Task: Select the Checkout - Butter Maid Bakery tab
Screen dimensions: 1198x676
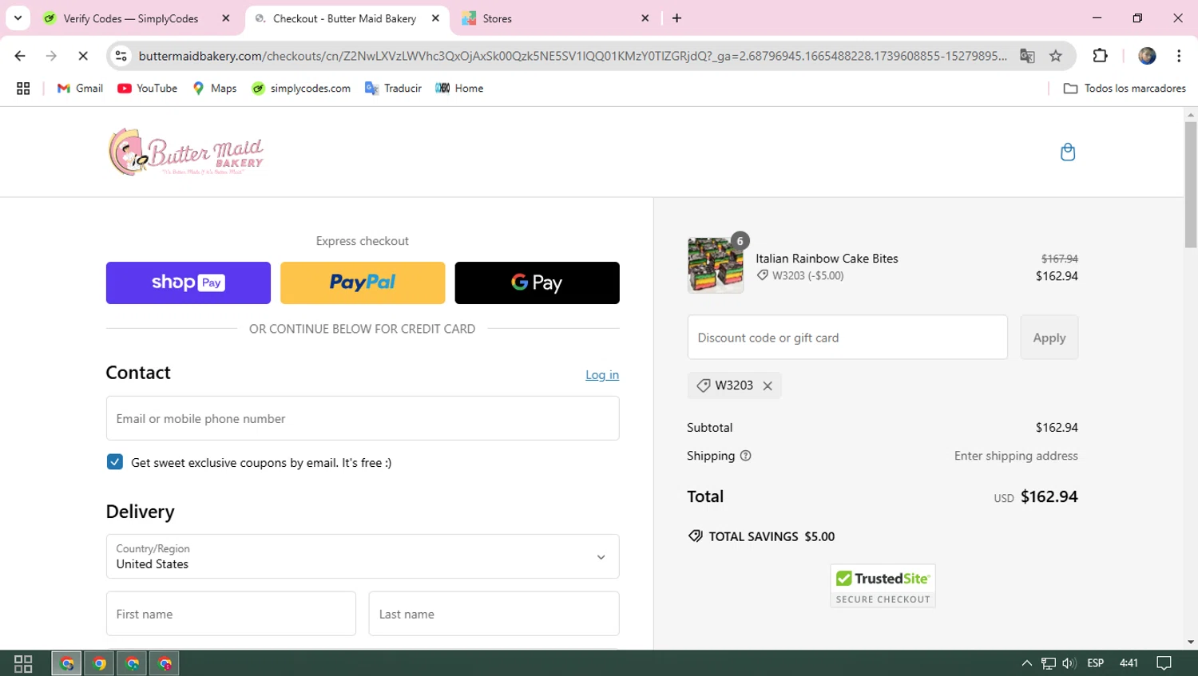Action: (345, 18)
